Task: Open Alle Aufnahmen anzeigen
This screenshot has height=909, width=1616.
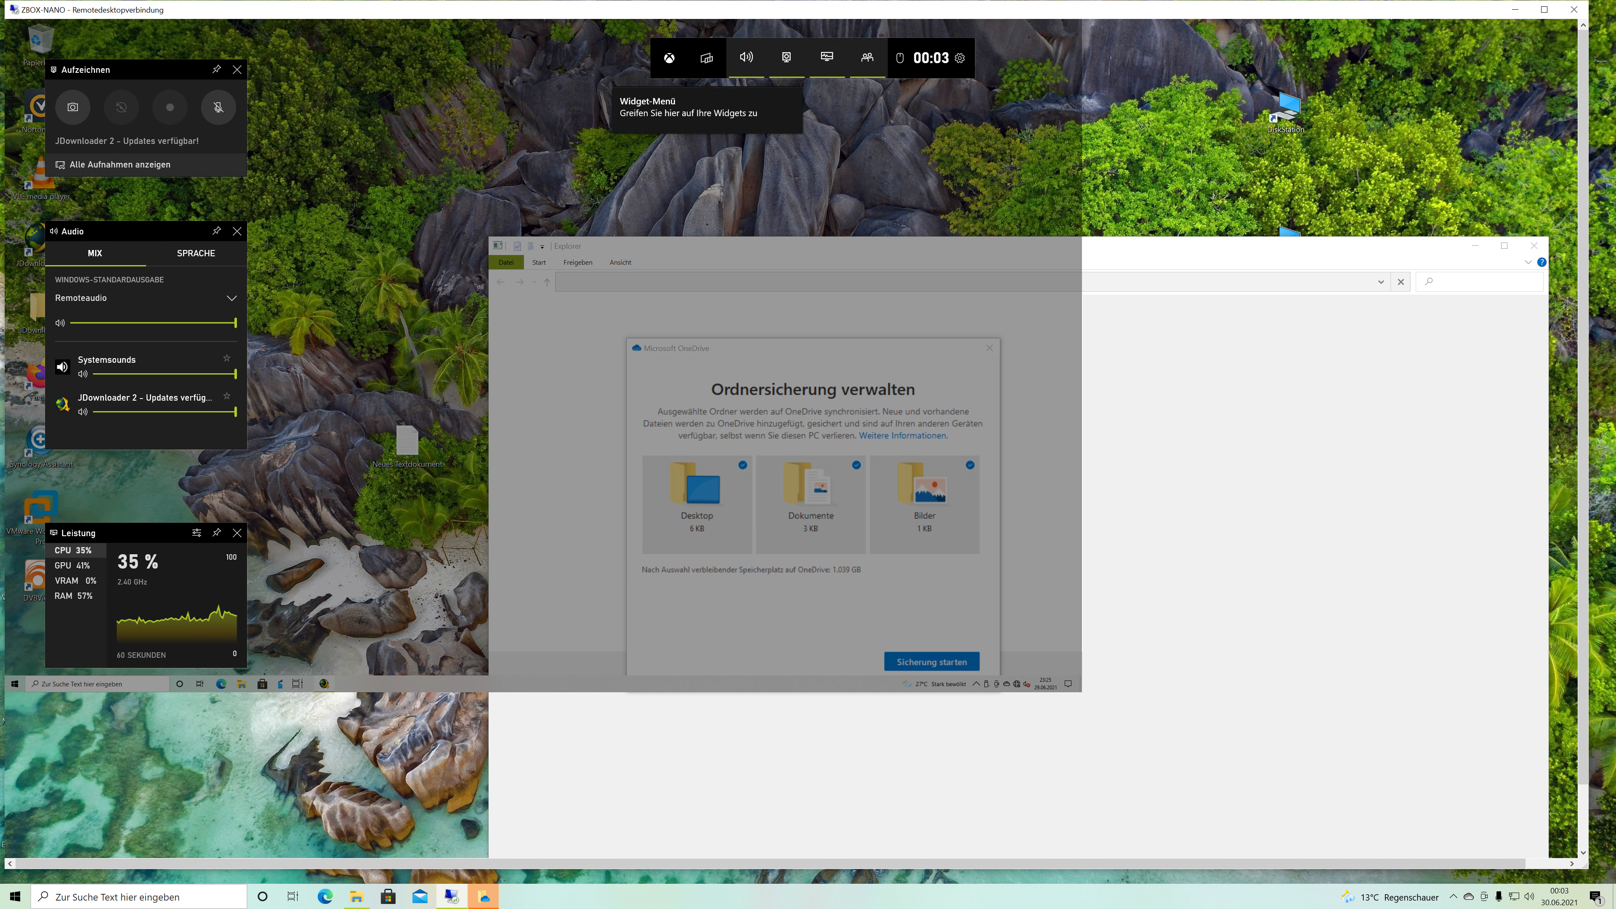Action: (120, 165)
